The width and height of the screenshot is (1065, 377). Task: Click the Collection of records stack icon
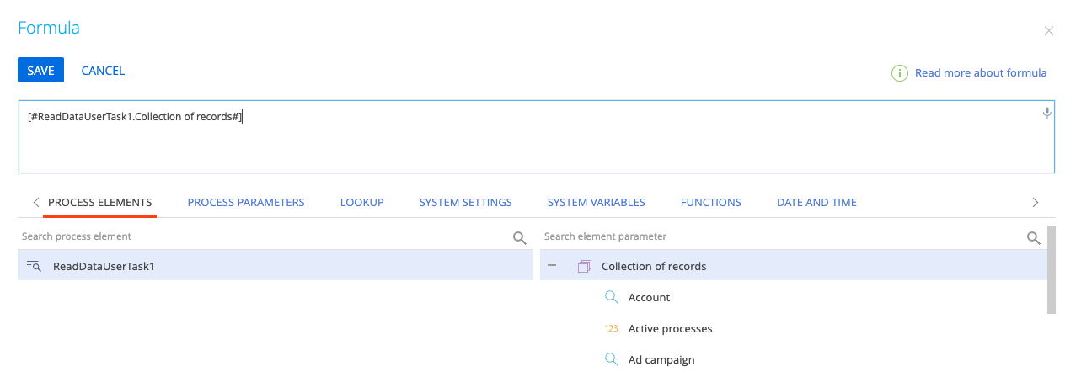(585, 266)
